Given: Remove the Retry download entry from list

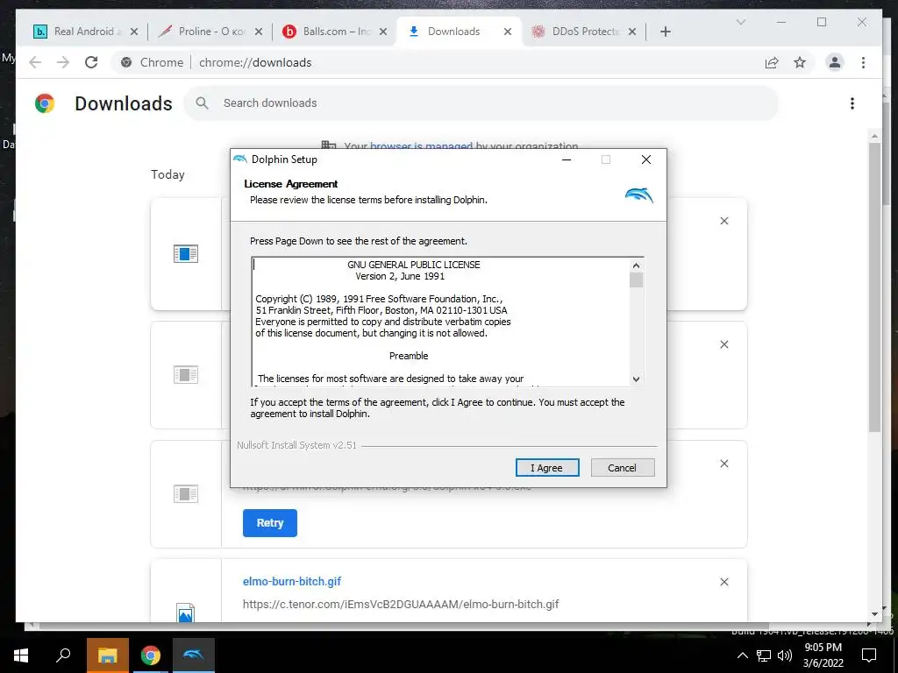Looking at the screenshot, I should point(723,464).
